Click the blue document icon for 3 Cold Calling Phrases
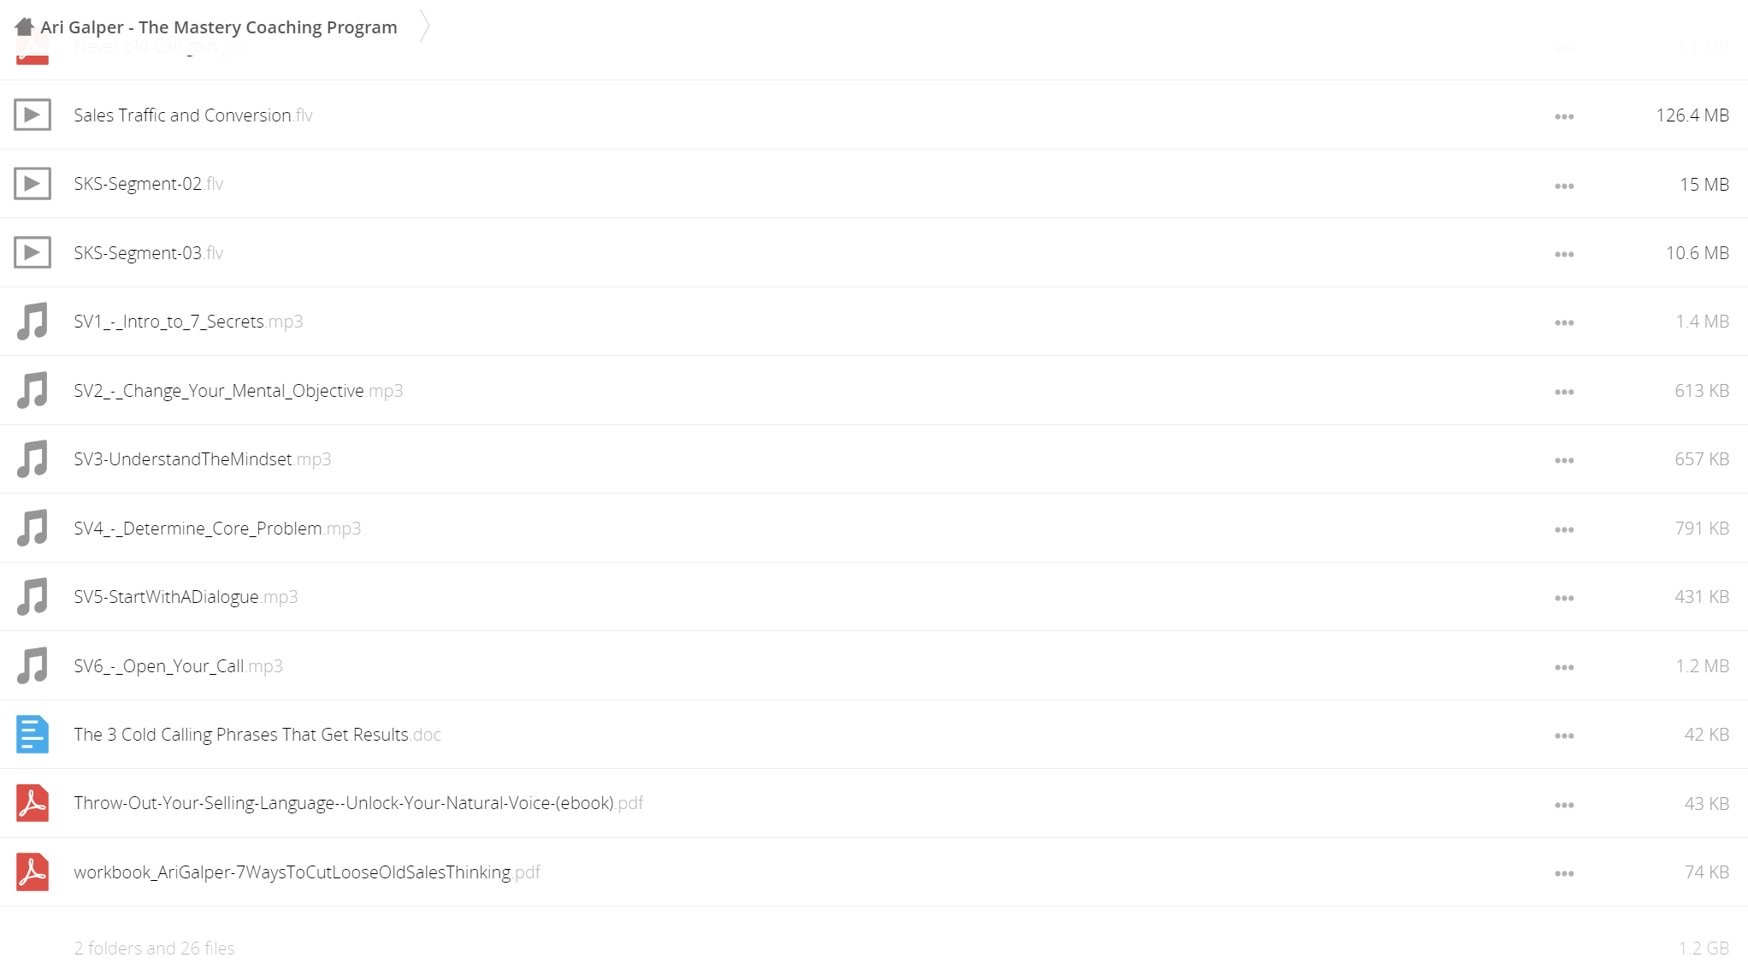The height and width of the screenshot is (975, 1748). (x=32, y=735)
